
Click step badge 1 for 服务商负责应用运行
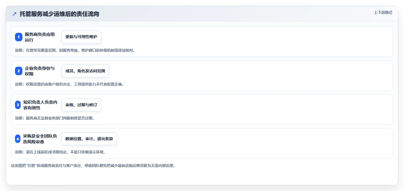click(19, 37)
